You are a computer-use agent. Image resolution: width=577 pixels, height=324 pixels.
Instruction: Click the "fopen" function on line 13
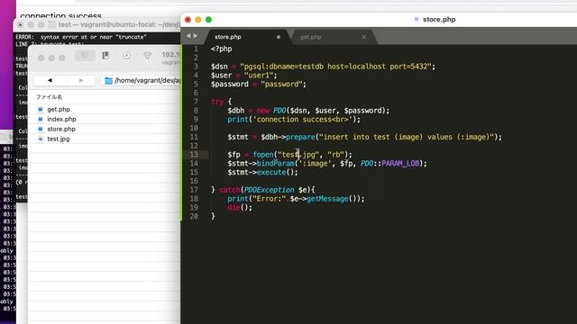[x=263, y=155]
